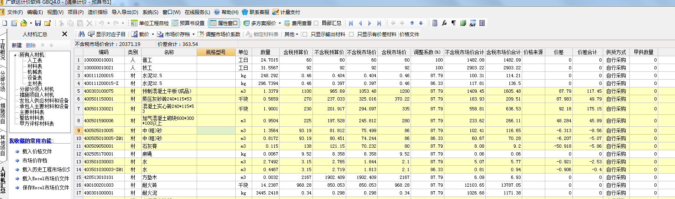Image resolution: width=675 pixels, height=199 pixels.
Task: Select 人工表 in the tree
Action: (35, 60)
